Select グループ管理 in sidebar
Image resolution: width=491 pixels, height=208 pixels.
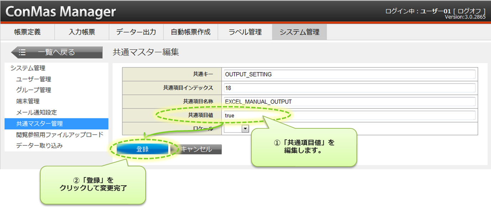pyautogui.click(x=33, y=90)
